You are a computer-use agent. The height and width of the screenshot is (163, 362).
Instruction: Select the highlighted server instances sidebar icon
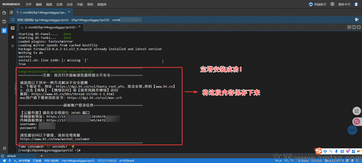coord(4,31)
